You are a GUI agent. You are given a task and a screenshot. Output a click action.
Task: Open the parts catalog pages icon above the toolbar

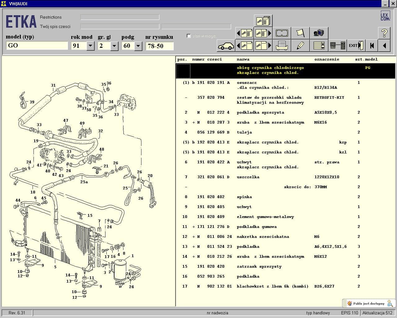pos(263,21)
